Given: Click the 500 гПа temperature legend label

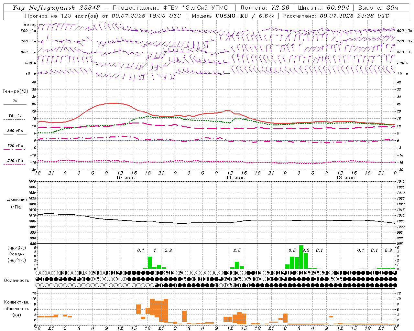Looking at the screenshot, I should 15,161.
